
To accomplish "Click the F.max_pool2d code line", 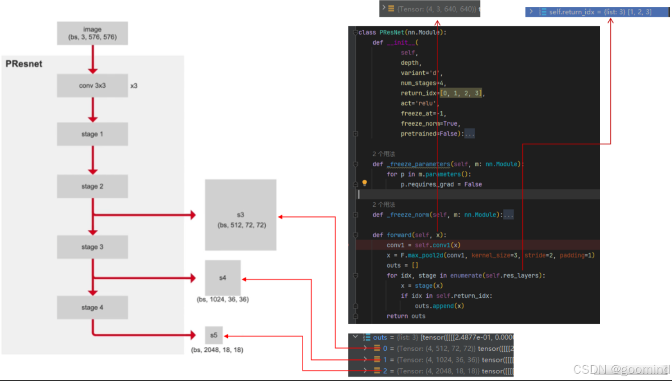I will 491,255.
